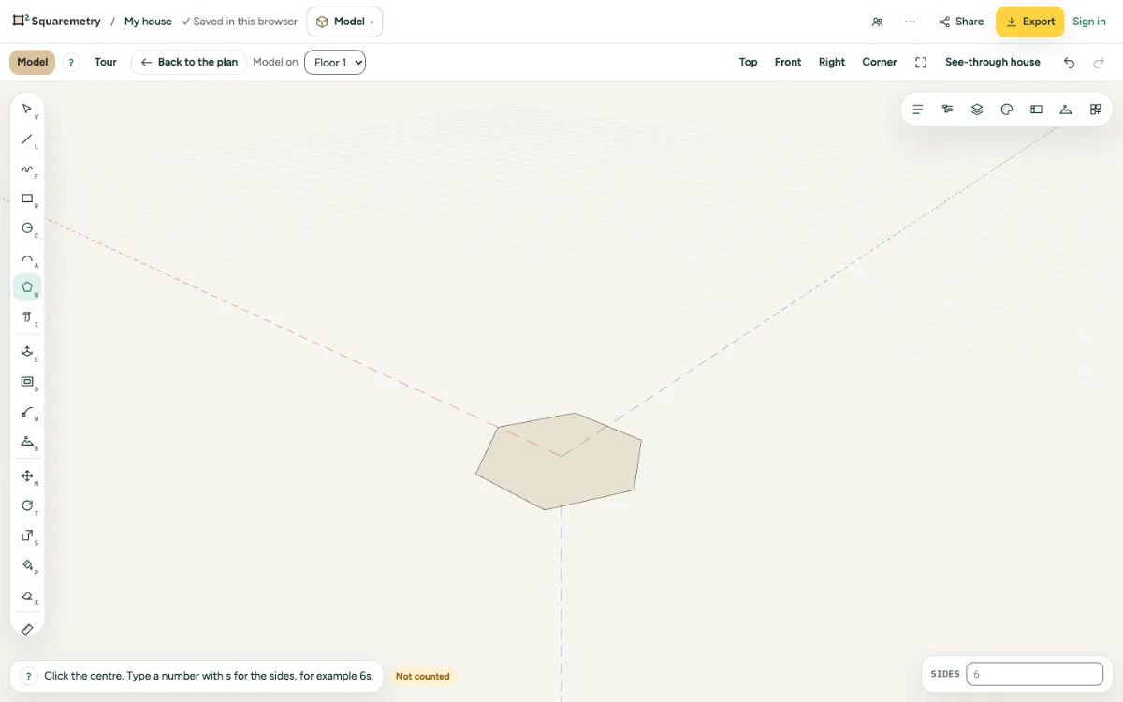Open the three-dots more menu

(910, 22)
